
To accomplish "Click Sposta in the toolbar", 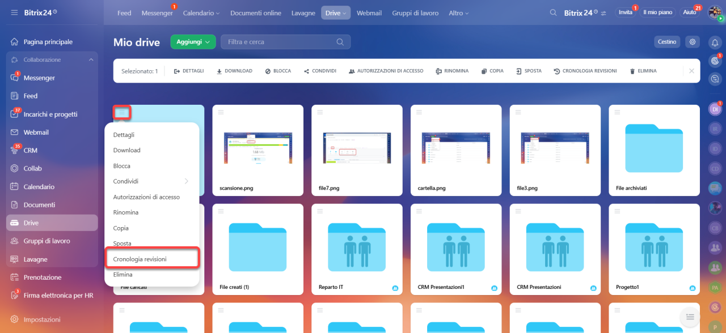I will [529, 71].
